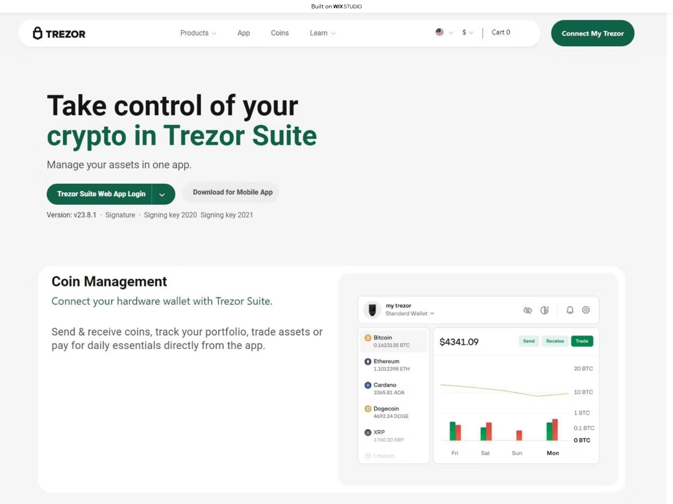This screenshot has height=504, width=673.
Task: Click the green Trade button
Action: pyautogui.click(x=582, y=341)
